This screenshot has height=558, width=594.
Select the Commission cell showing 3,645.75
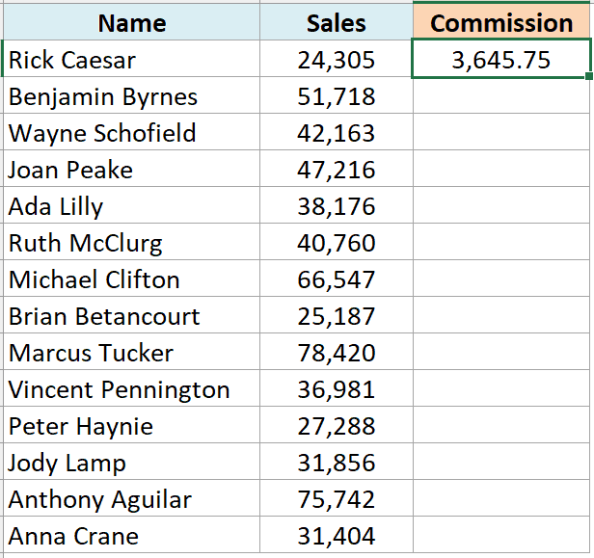pos(500,59)
